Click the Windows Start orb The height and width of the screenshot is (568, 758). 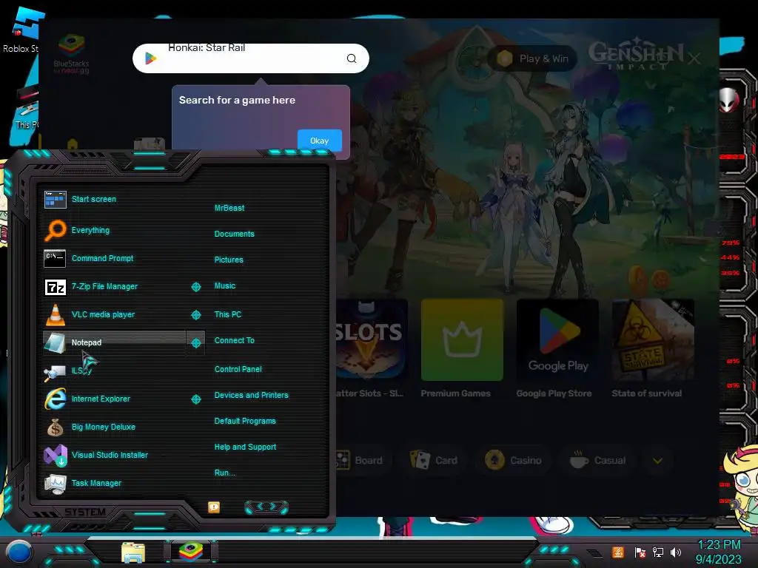tap(19, 552)
